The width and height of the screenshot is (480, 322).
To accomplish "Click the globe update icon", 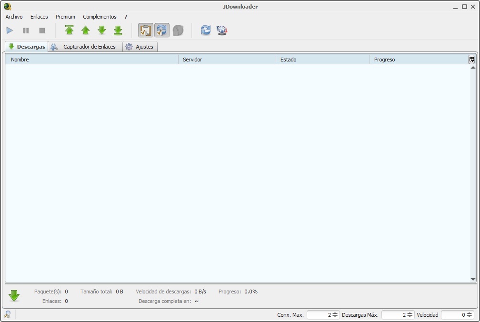I will pos(222,30).
